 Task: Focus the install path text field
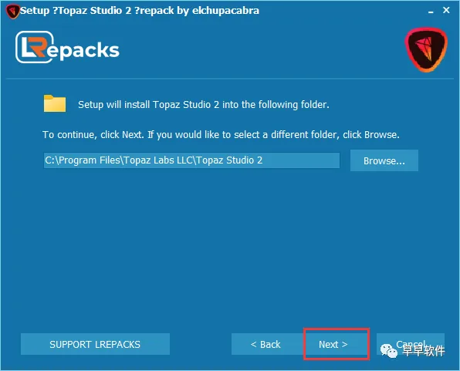tap(191, 160)
